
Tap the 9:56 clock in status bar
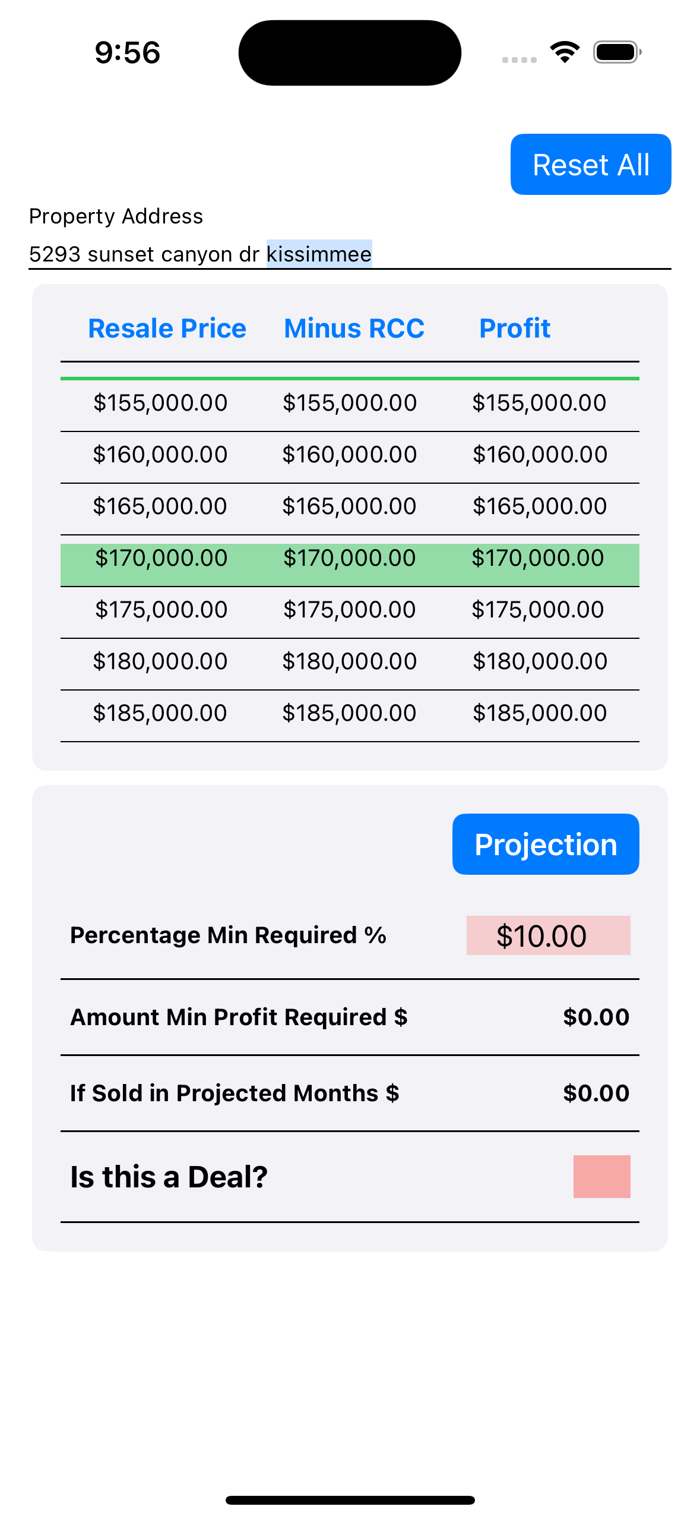pos(128,52)
